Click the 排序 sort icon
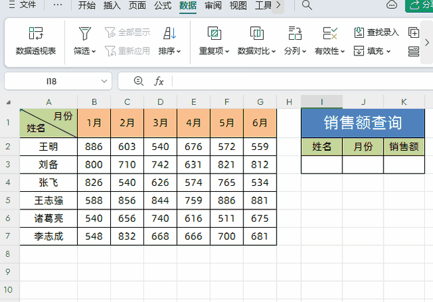The image size is (433, 302). [170, 33]
